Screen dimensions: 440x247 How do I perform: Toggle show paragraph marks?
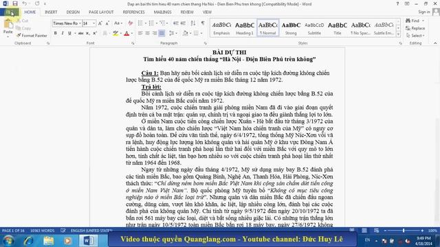(203, 23)
